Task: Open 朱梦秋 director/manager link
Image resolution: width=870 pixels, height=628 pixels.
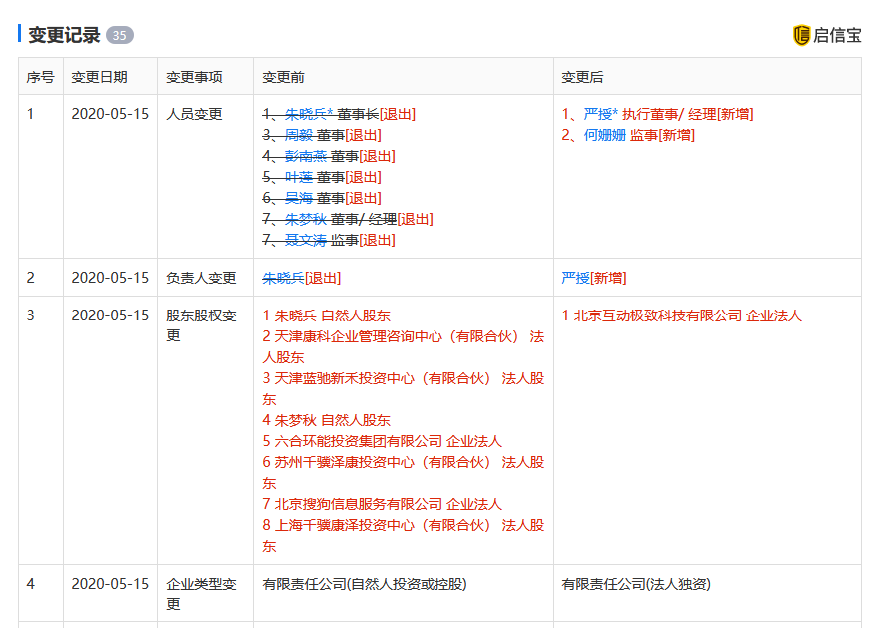Action: coord(306,219)
